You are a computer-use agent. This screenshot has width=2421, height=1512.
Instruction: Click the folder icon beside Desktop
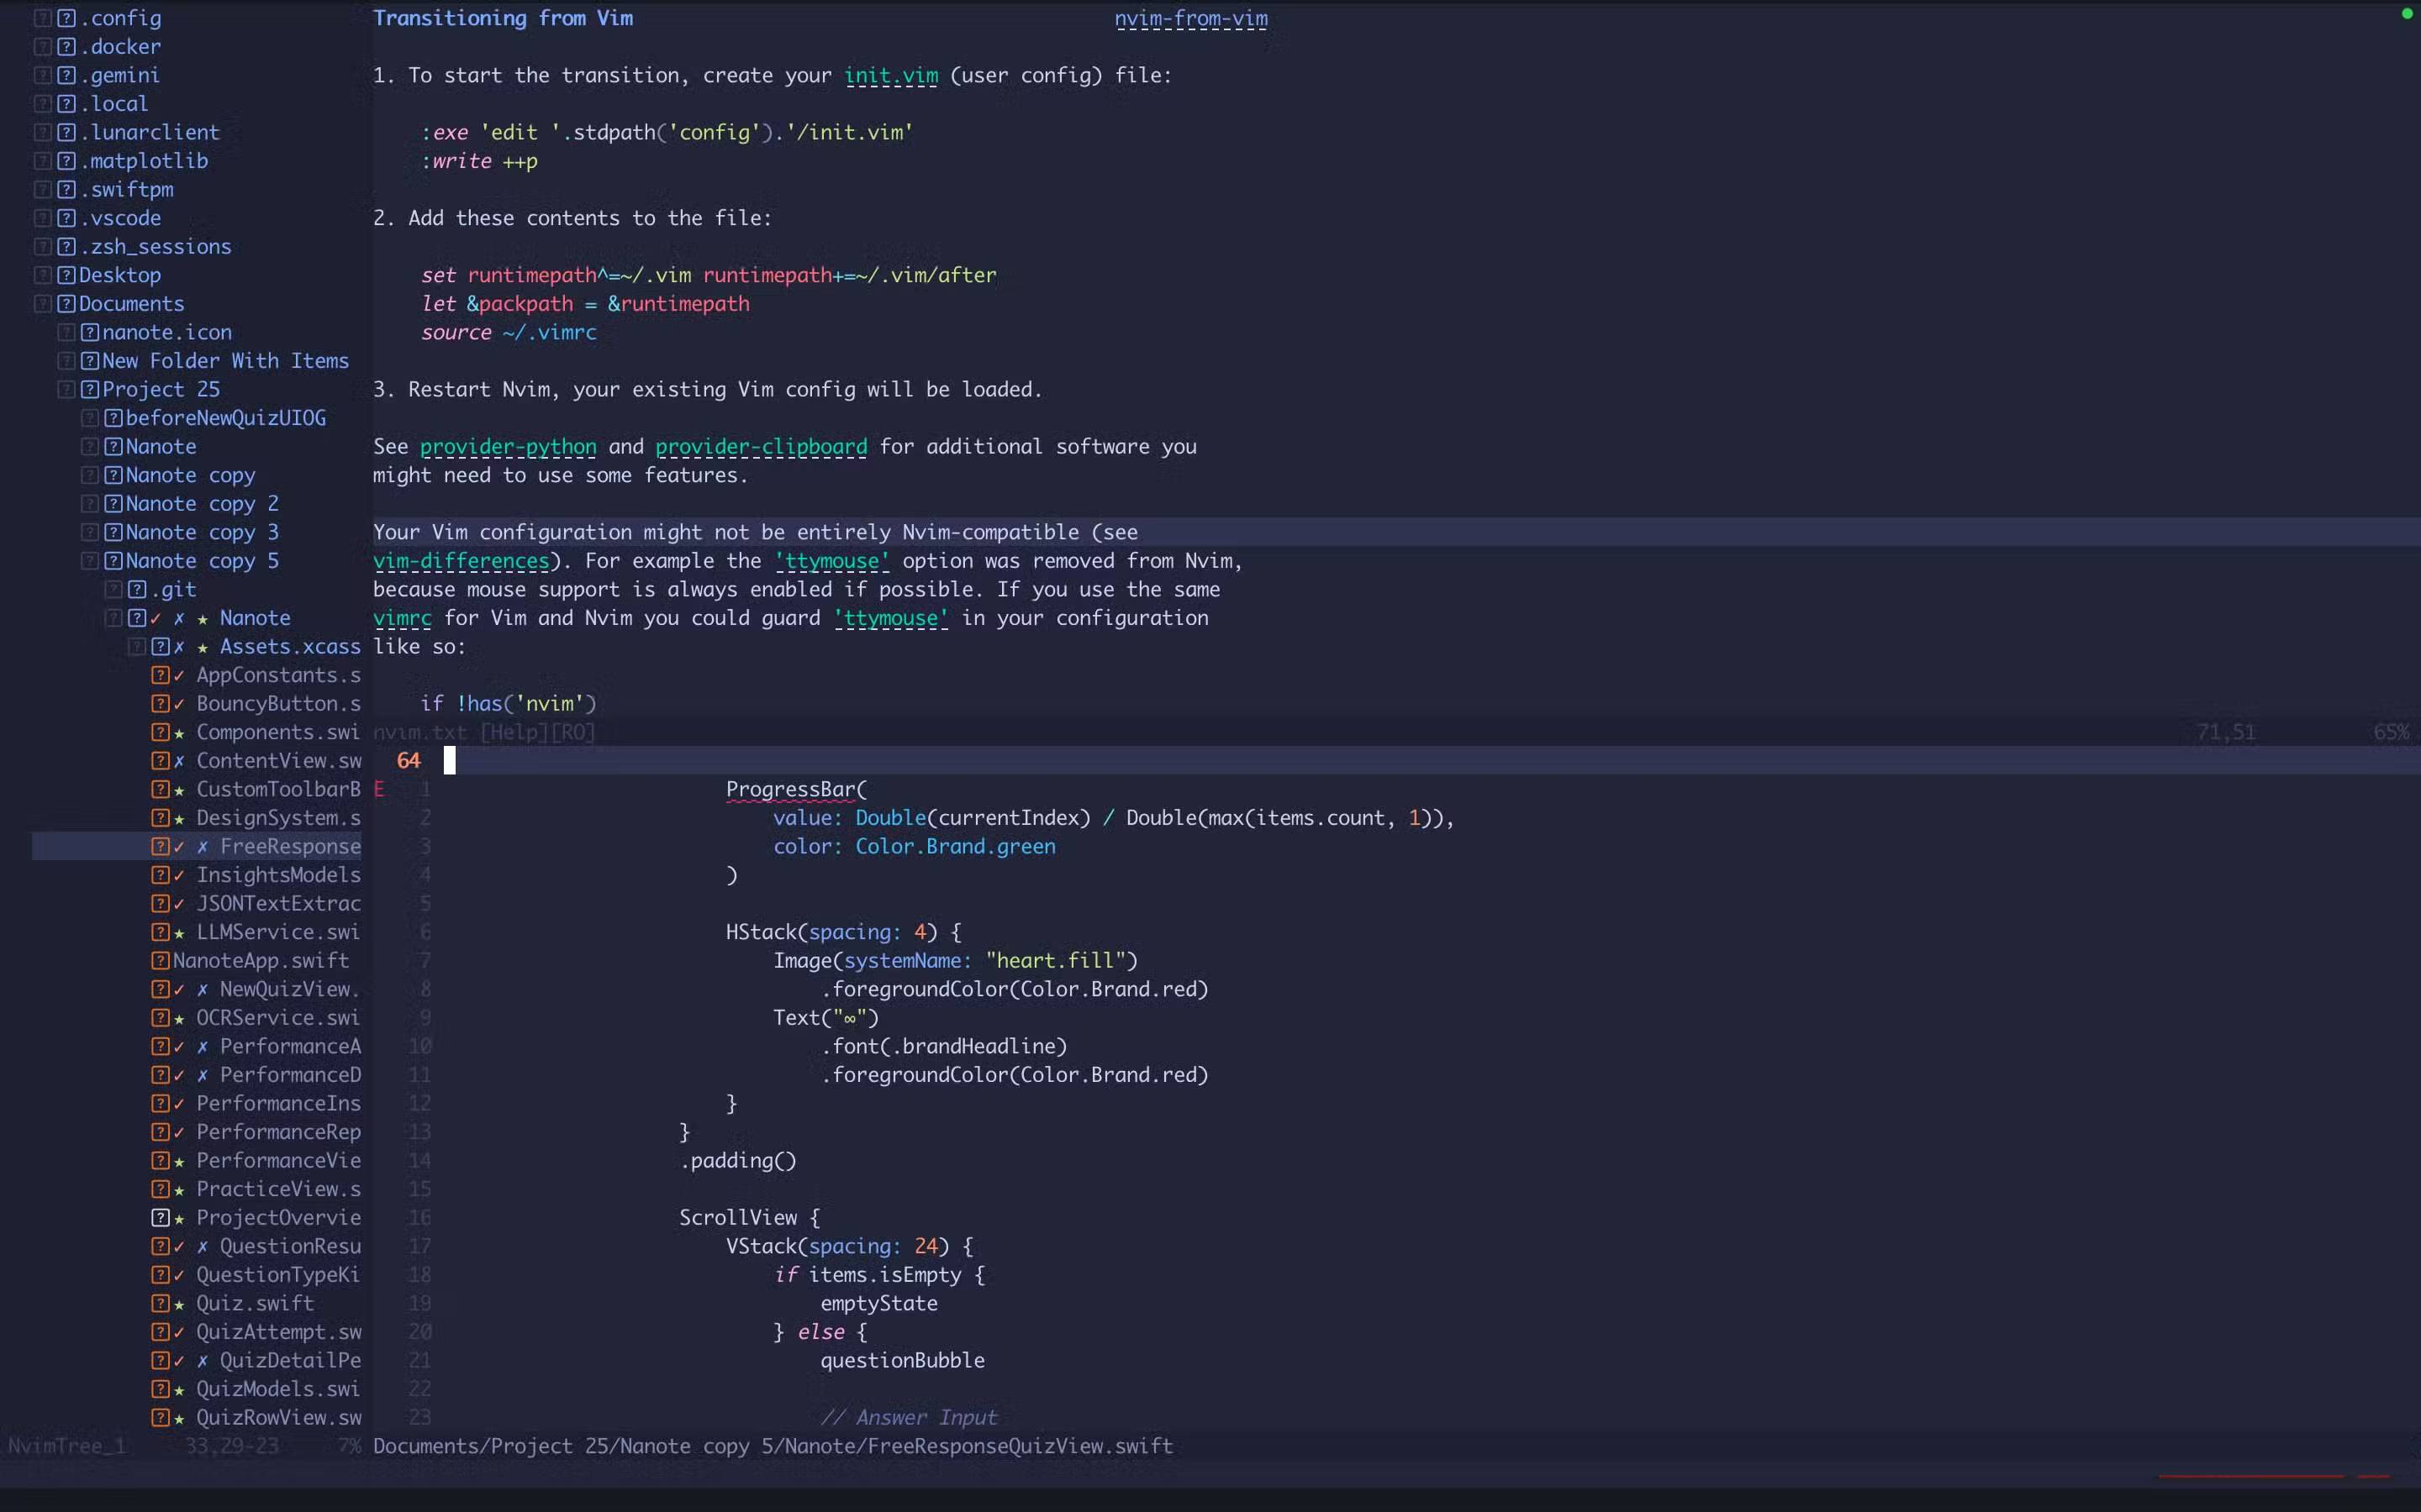(66, 275)
